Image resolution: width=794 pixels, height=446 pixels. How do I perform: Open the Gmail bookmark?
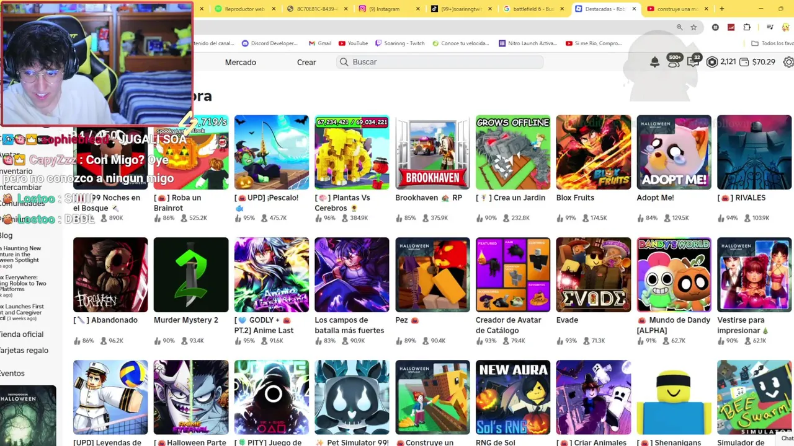pyautogui.click(x=320, y=43)
